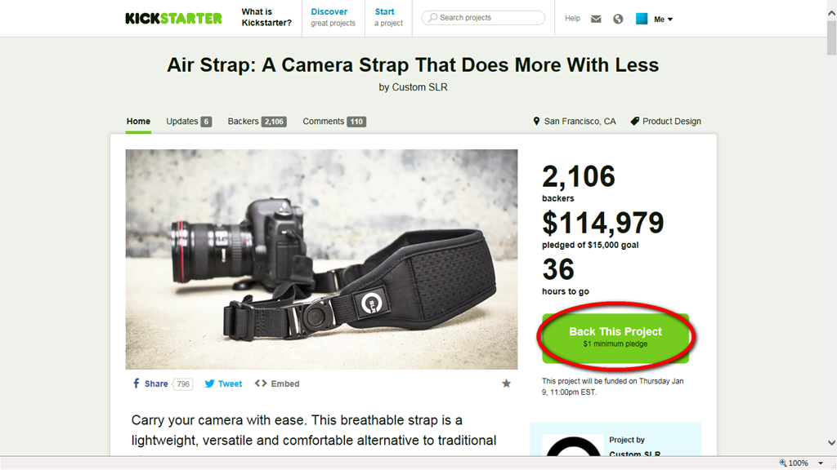Share project via Facebook icon
Viewport: 837px width, 470px height.
click(137, 384)
